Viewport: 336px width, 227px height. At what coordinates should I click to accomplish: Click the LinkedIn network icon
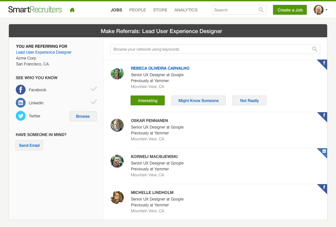pyautogui.click(x=21, y=103)
